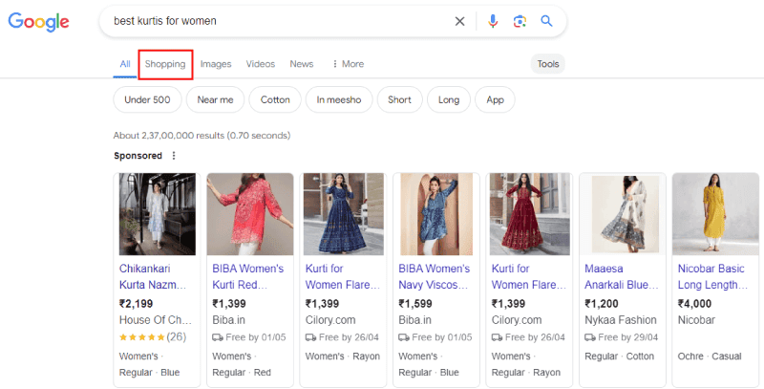Select the 'In meesho' filter chip
This screenshot has width=764, height=389.
point(339,99)
